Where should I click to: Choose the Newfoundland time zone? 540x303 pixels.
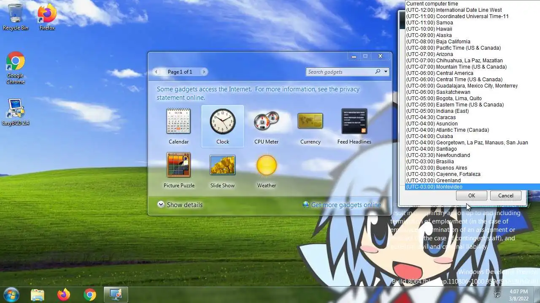pyautogui.click(x=472, y=155)
